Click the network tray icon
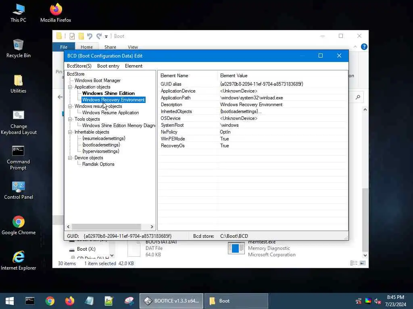Image resolution: width=413 pixels, height=309 pixels. pyautogui.click(x=358, y=301)
